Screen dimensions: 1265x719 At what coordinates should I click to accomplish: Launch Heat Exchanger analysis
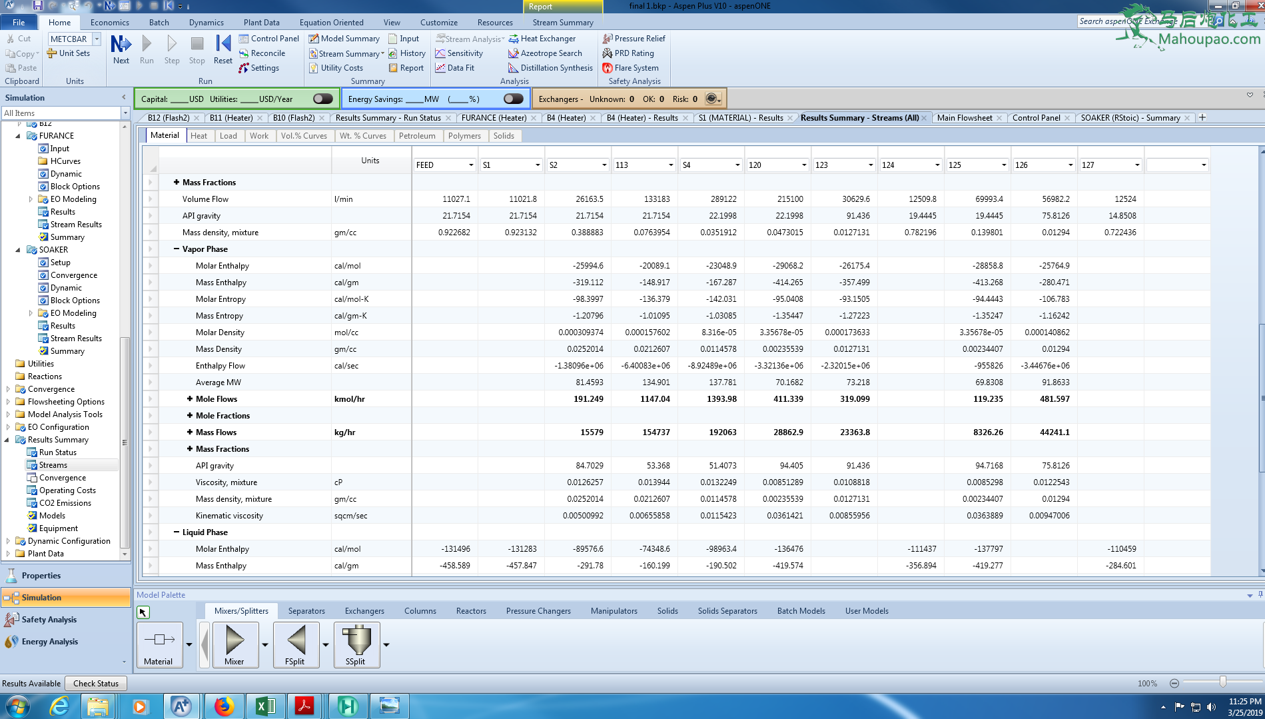tap(542, 39)
